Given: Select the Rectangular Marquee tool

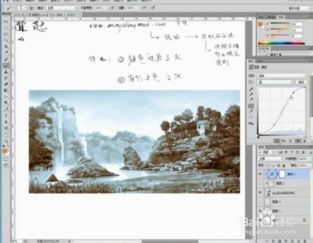Looking at the screenshot, I should pos(6,28).
